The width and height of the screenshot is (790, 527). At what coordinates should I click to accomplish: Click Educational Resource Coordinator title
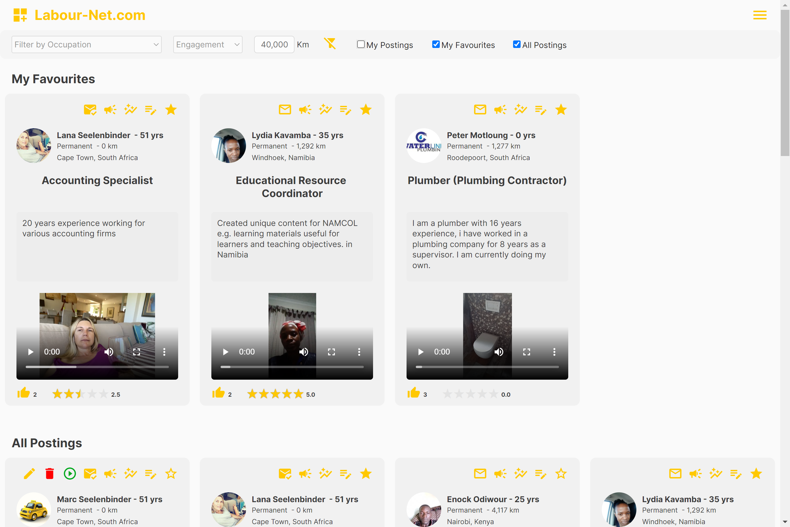pos(291,187)
